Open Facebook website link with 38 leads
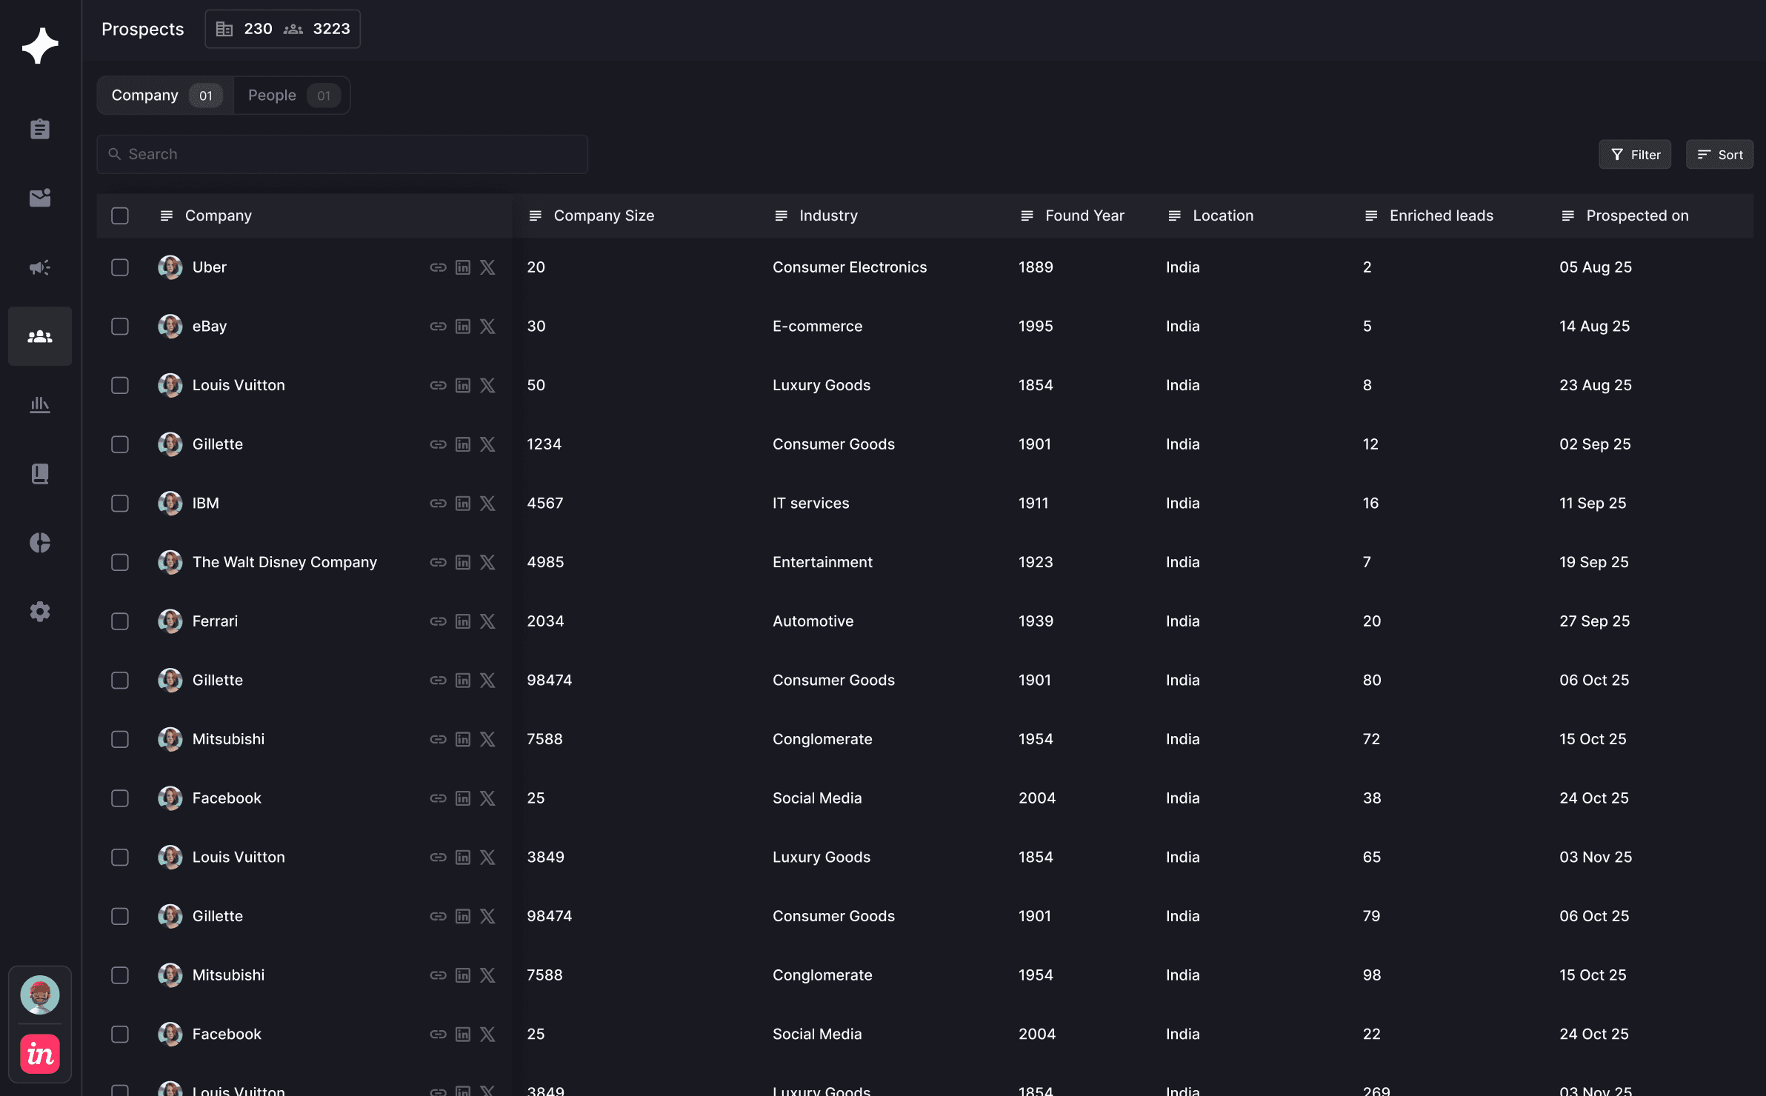 pos(439,798)
